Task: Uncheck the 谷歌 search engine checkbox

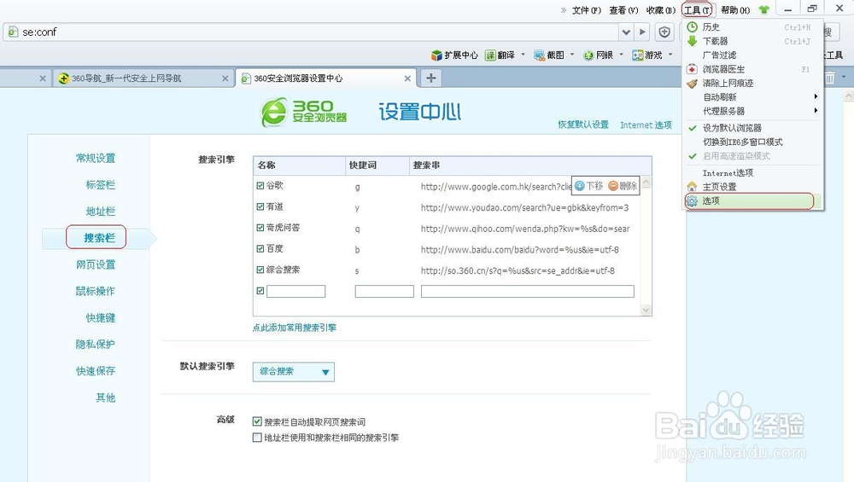Action: (x=260, y=185)
